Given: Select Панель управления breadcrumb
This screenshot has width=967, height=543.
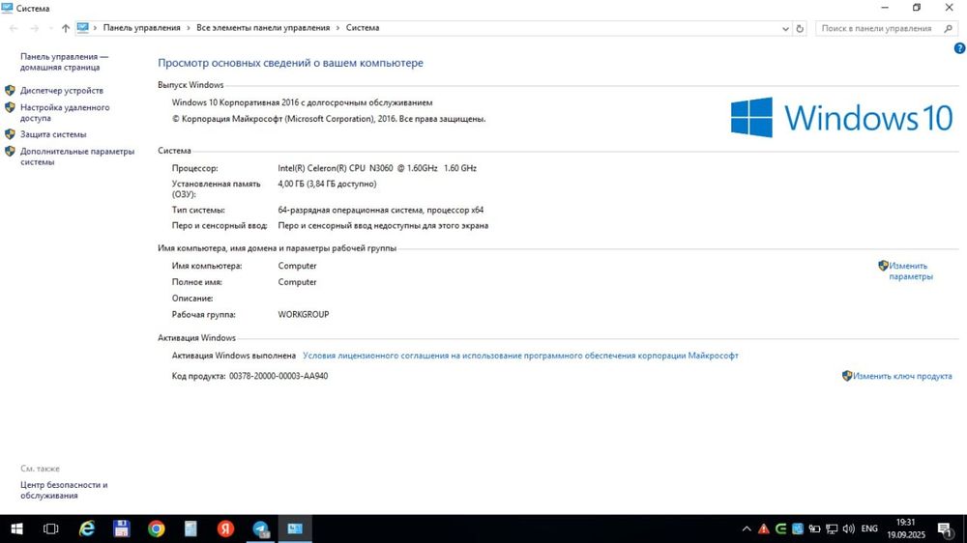Looking at the screenshot, I should coord(142,28).
